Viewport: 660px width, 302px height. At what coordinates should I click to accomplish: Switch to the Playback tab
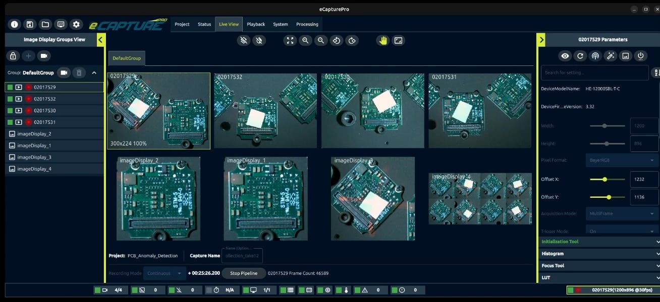256,24
